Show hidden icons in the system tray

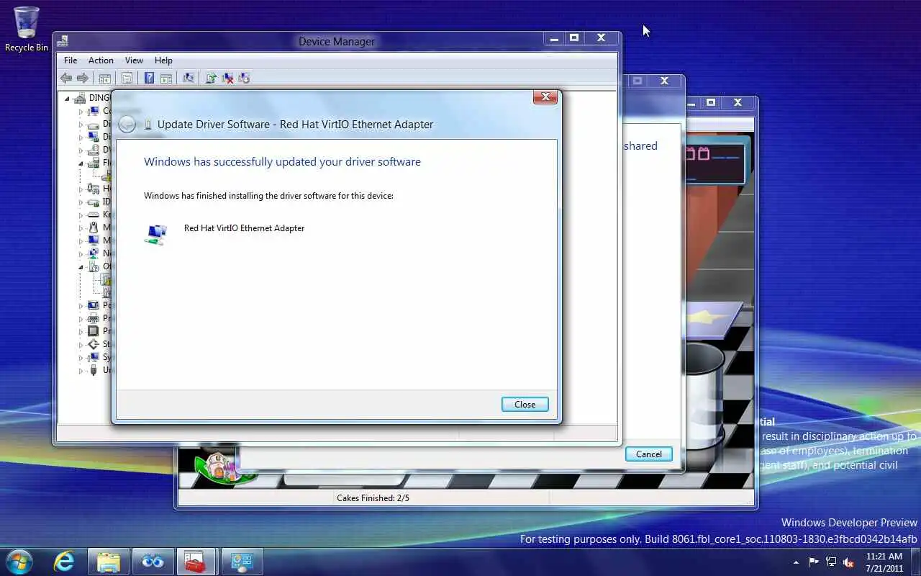pyautogui.click(x=796, y=562)
